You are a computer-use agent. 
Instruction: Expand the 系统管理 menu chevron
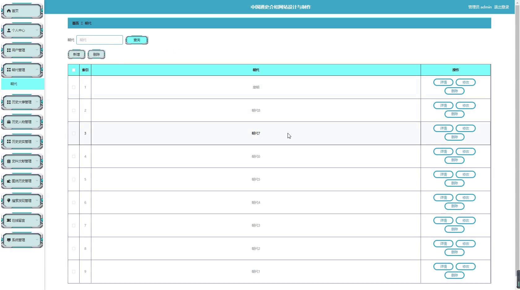click(x=37, y=240)
